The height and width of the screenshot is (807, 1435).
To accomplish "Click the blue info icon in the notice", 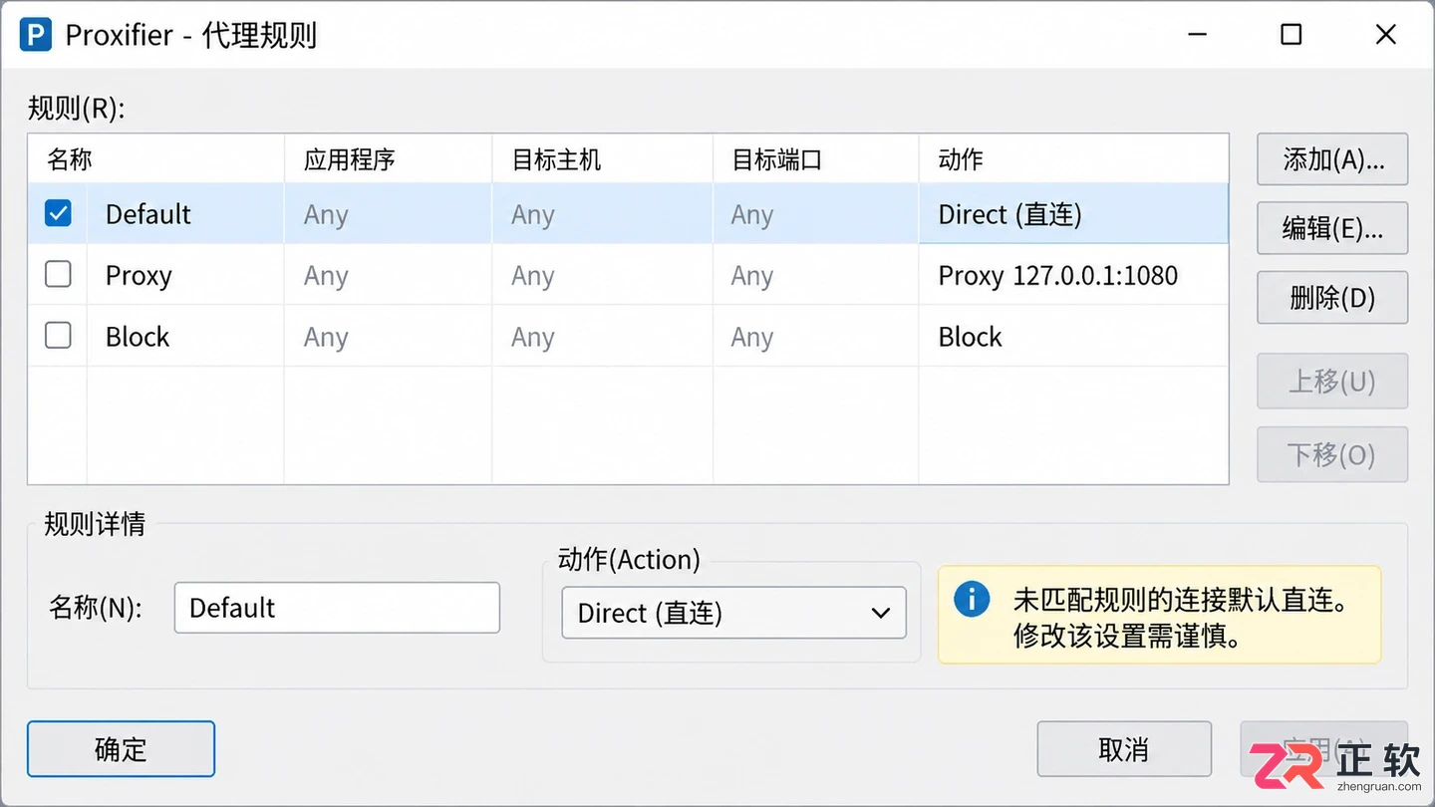I will (x=972, y=599).
